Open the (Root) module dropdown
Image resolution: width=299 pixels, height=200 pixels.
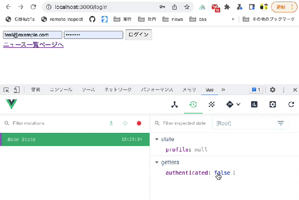250,123
